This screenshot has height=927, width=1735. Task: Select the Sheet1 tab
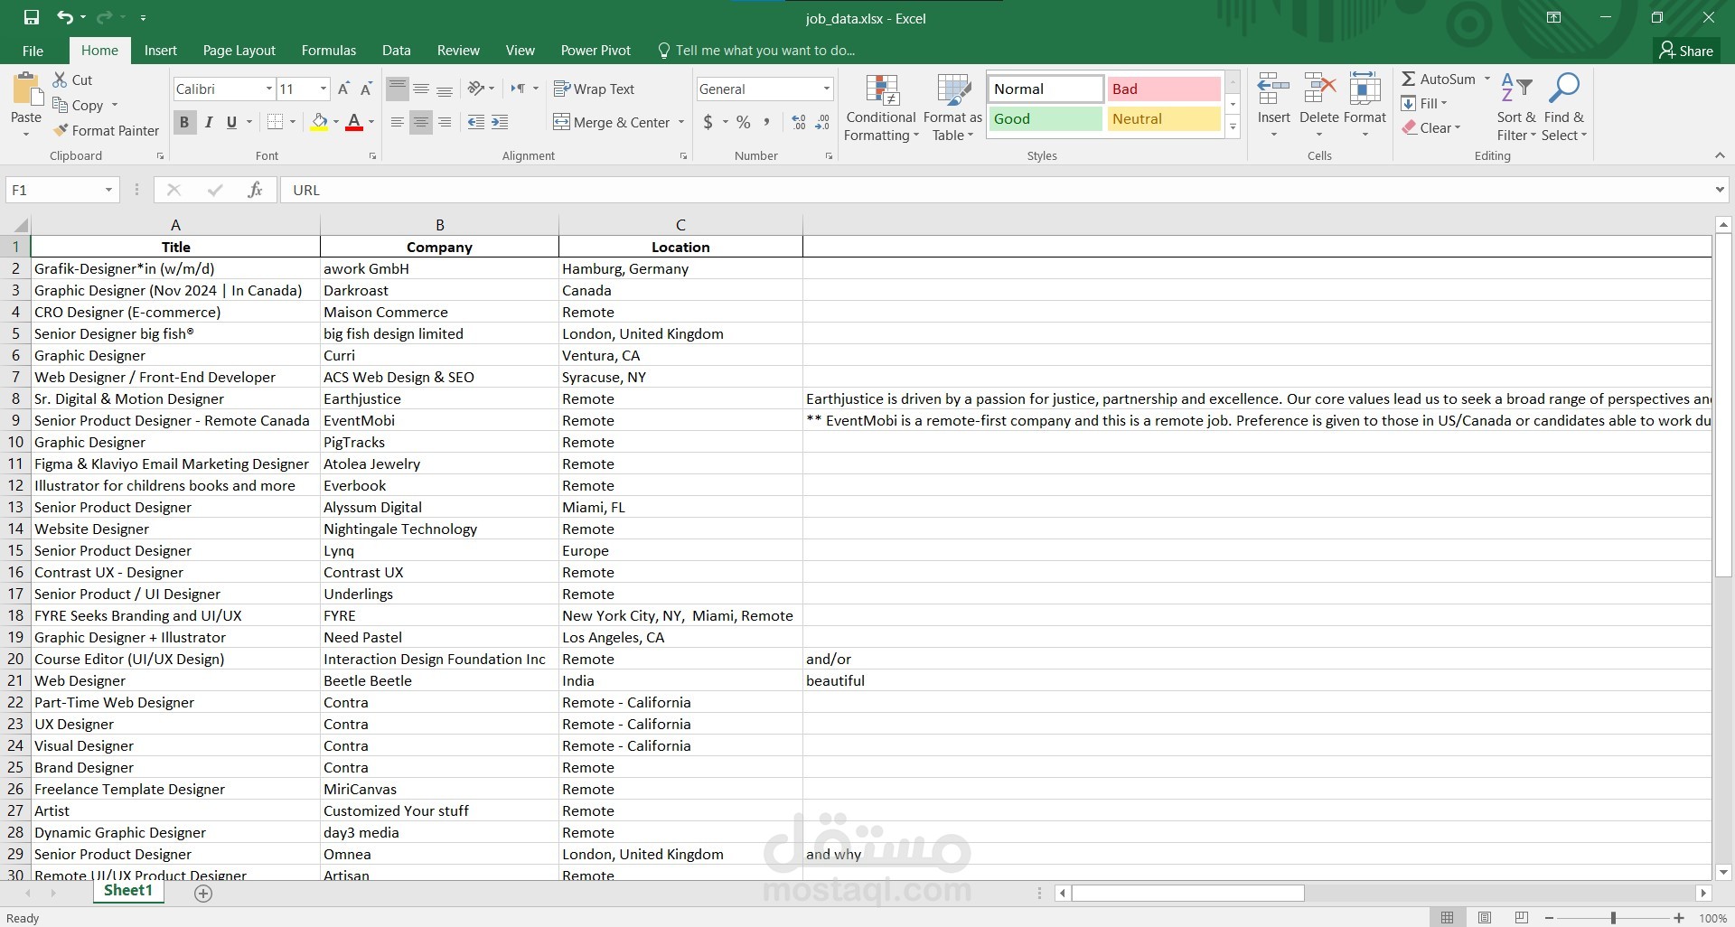pos(128,891)
